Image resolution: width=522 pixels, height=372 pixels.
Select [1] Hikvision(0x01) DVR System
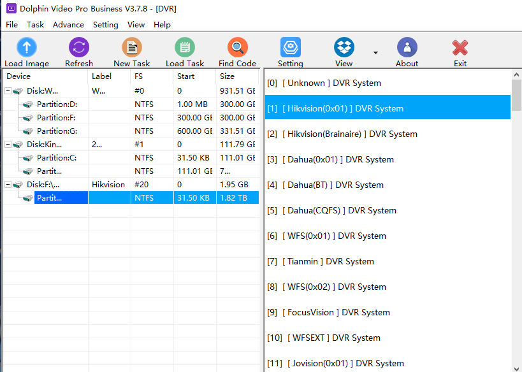tap(388, 107)
